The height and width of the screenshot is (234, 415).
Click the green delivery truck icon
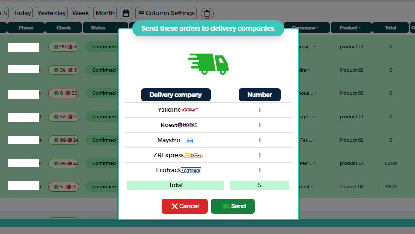pos(208,63)
